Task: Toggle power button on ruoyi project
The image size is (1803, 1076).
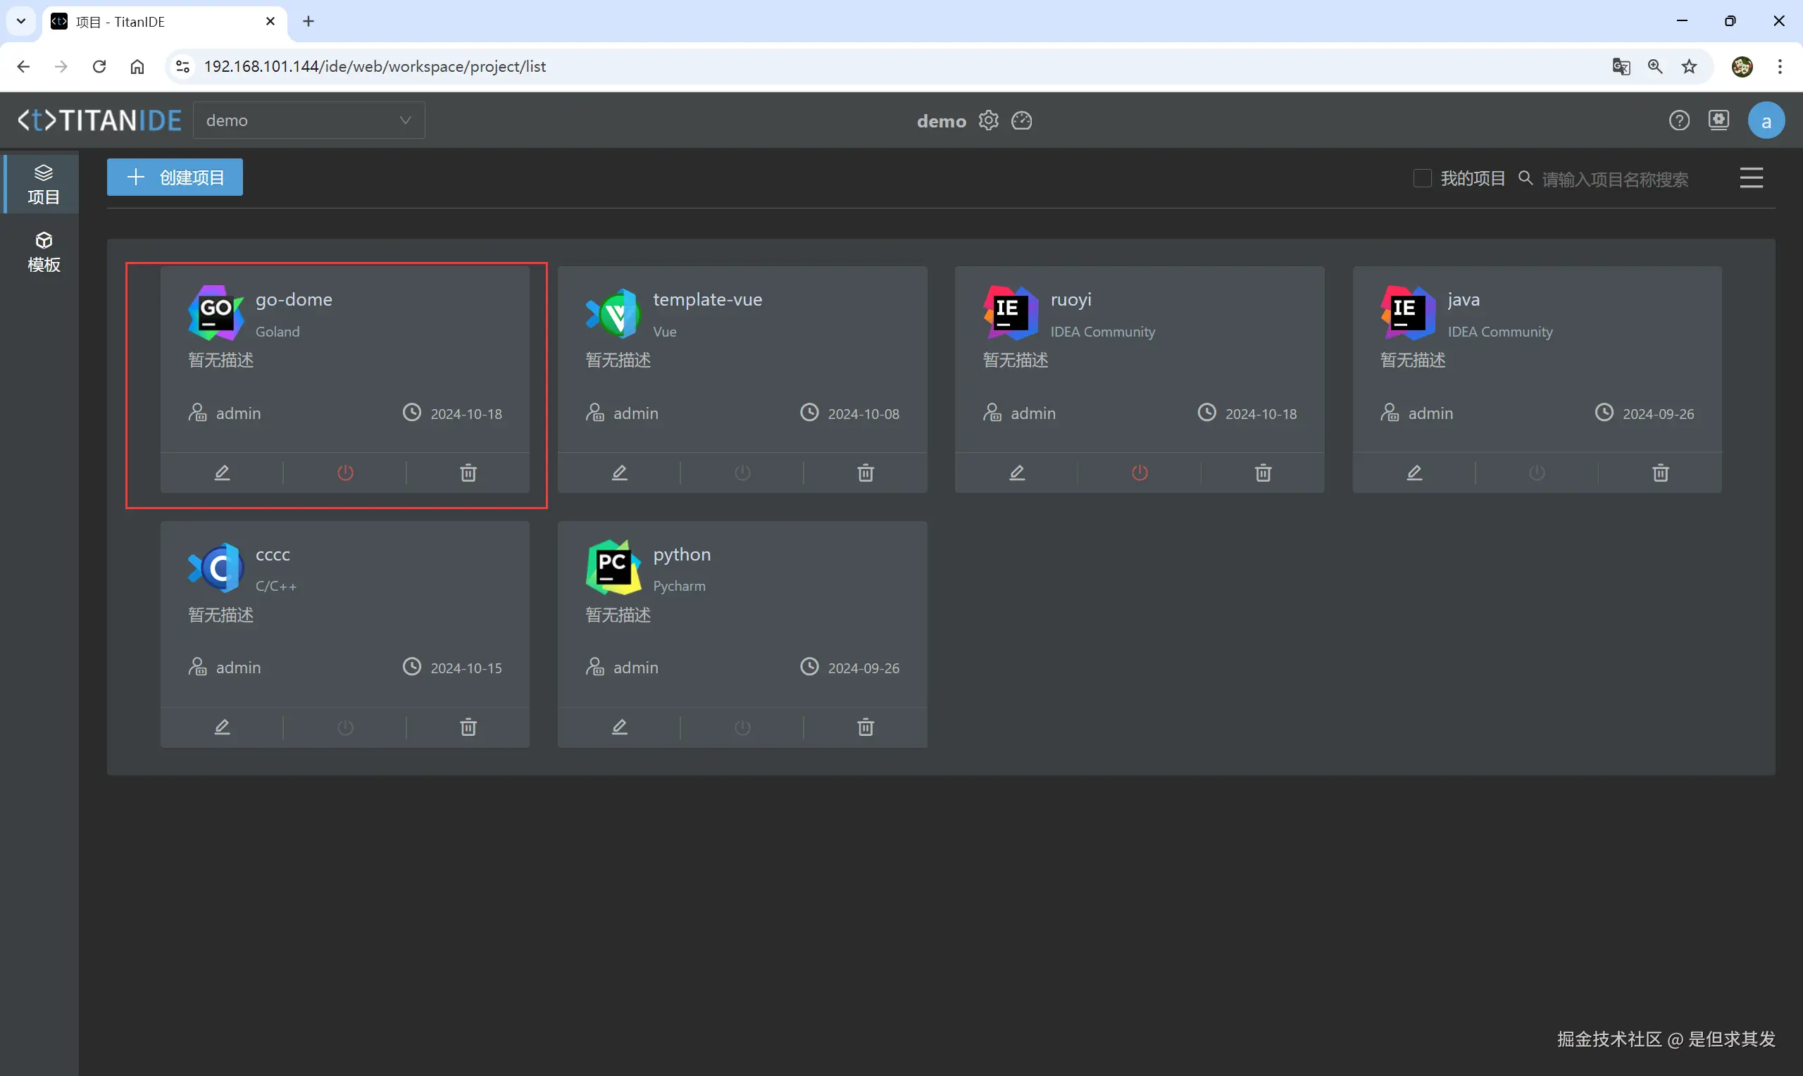Action: point(1140,473)
